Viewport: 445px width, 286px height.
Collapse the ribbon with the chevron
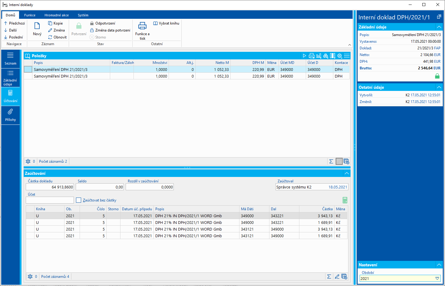[350, 45]
